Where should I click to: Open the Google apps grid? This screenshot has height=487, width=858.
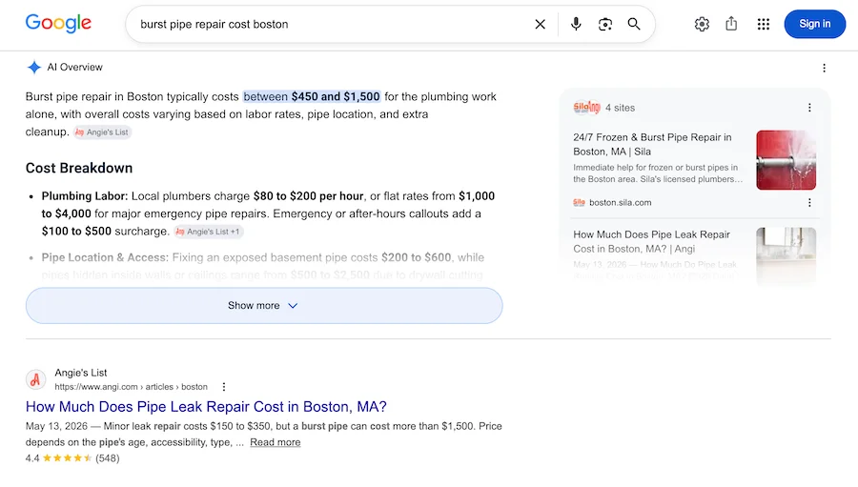[764, 24]
